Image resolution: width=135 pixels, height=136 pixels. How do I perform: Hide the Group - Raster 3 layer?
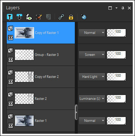point(10,60)
